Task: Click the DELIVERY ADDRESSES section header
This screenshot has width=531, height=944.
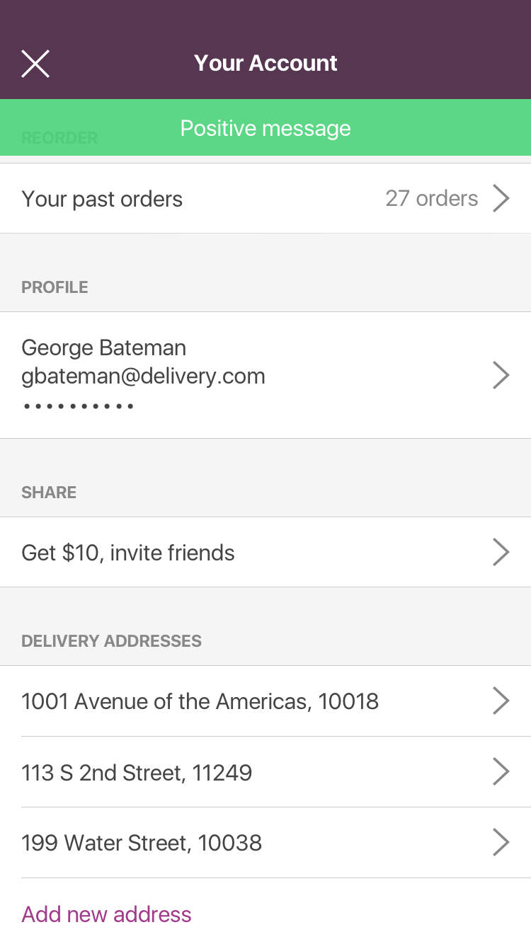Action: [111, 641]
